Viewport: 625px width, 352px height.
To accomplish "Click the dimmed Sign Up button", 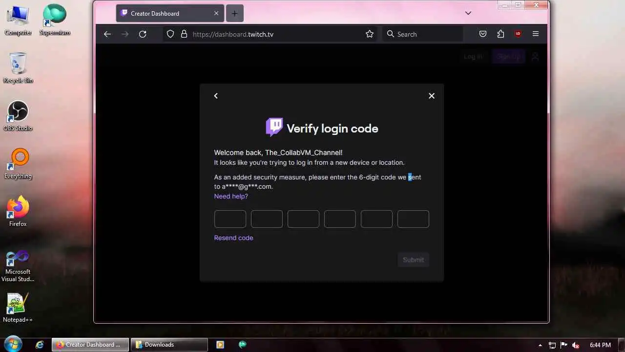I will (x=509, y=57).
